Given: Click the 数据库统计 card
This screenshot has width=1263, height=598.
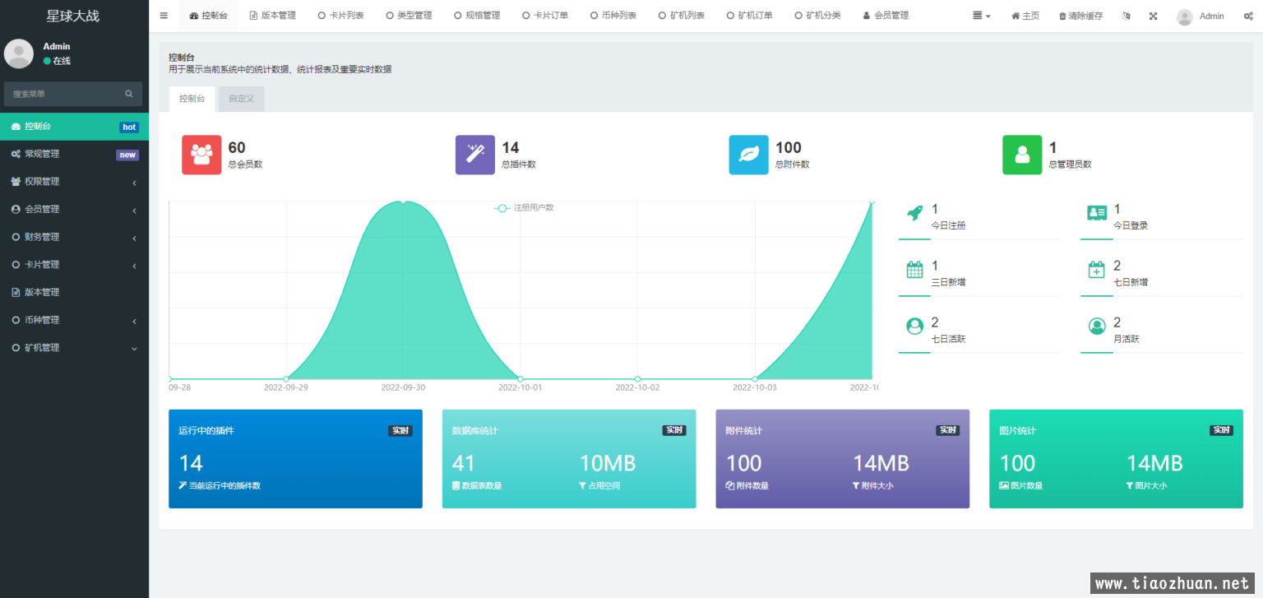Looking at the screenshot, I should (x=569, y=459).
